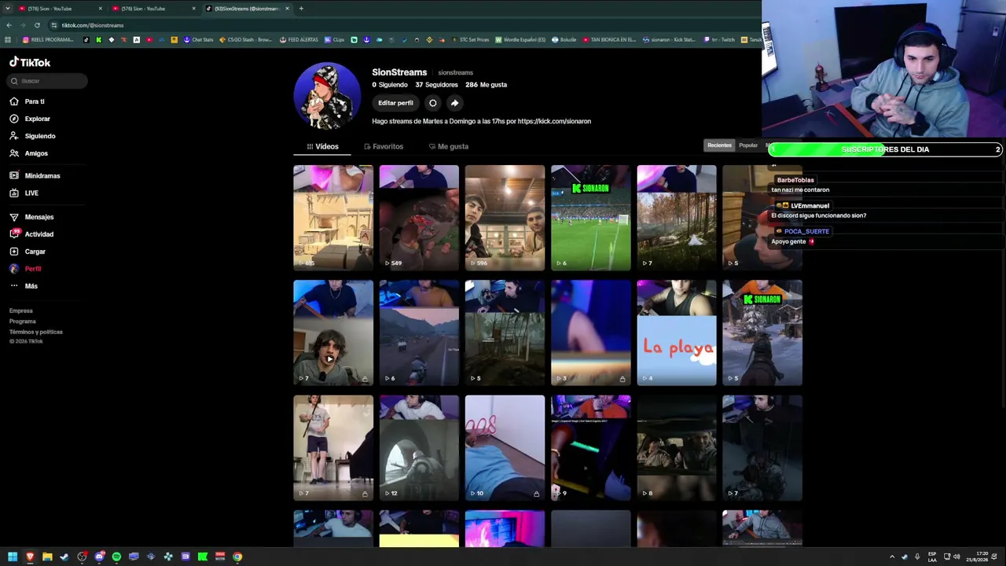
Task: Open Google Chrome from the taskbar
Action: (x=237, y=557)
